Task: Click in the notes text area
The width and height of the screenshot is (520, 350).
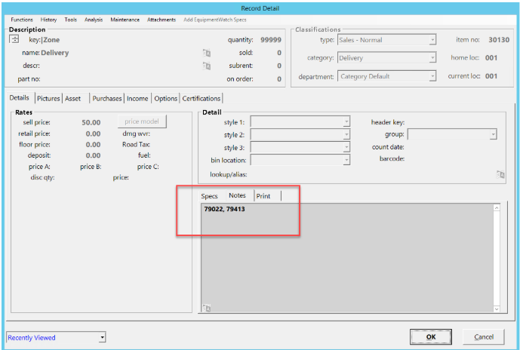Action: (347, 256)
